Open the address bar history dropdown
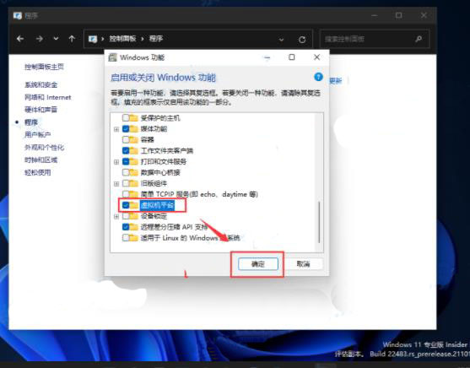The height and width of the screenshot is (368, 470). tap(281, 40)
